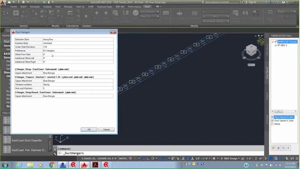This screenshot has height=169, width=300.
Task: Open the Analyze ribbon tab
Action: coord(47,7)
